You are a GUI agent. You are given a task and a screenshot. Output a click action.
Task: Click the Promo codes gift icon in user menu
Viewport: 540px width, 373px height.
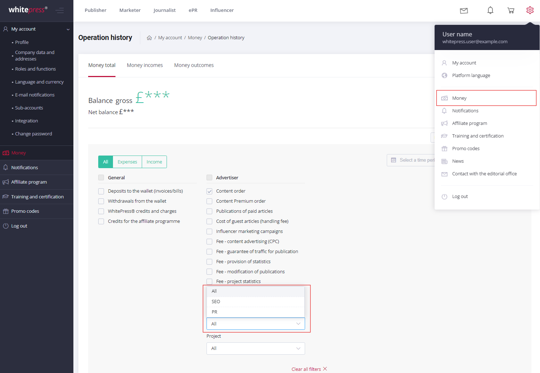tap(445, 148)
